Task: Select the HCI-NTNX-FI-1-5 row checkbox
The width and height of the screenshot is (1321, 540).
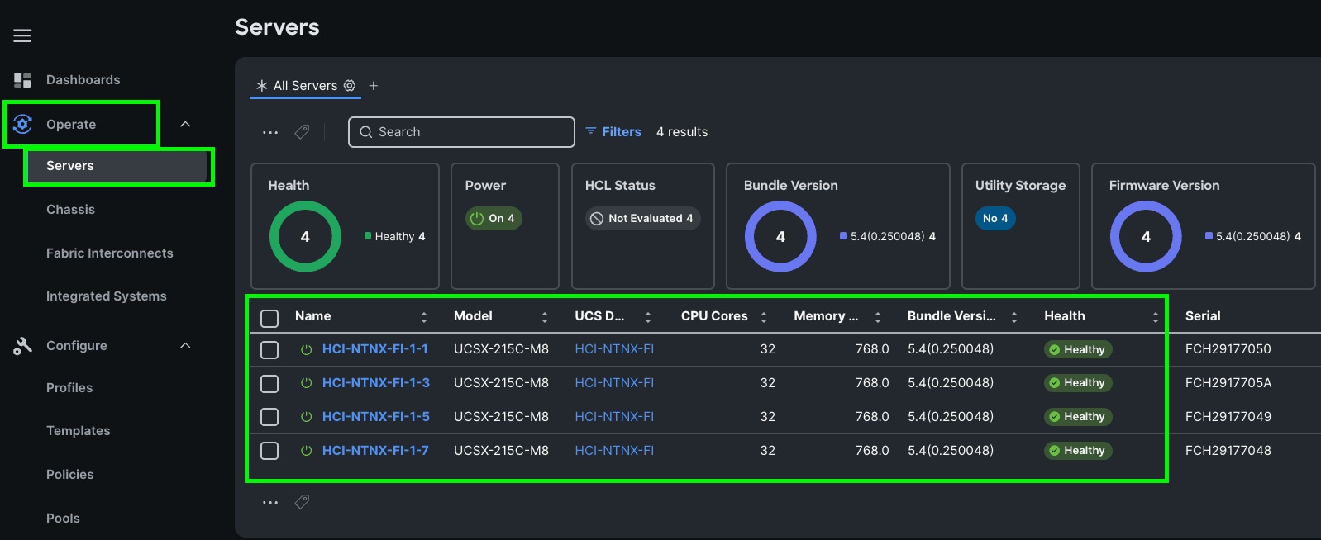Action: point(269,417)
